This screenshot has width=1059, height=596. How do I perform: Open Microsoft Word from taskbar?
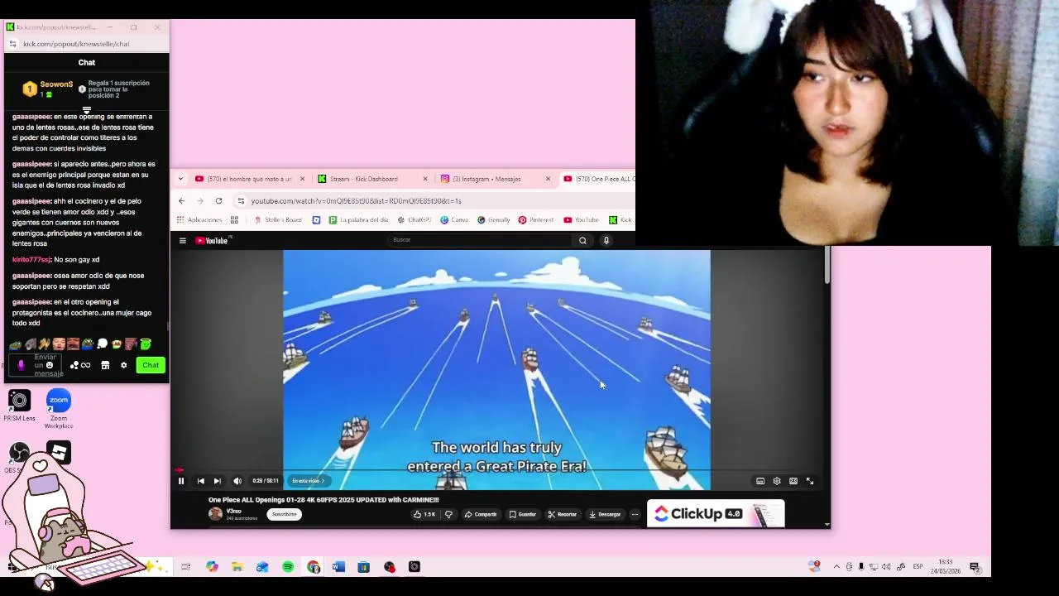(x=338, y=567)
